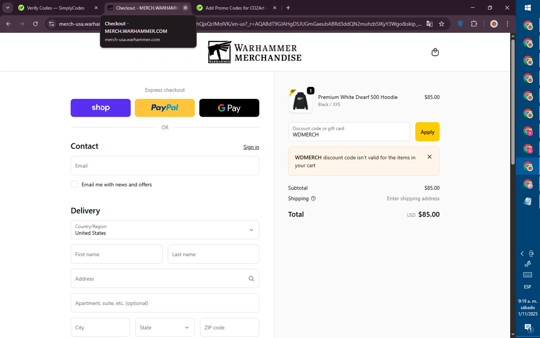Open the notepad-like taskbar app icon

[x=528, y=201]
